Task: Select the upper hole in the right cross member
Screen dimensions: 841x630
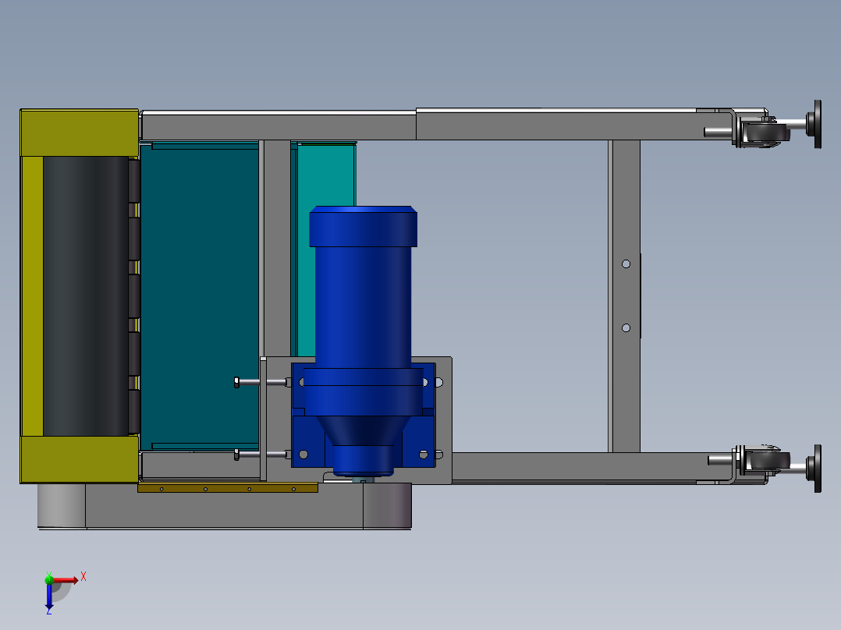Action: (x=626, y=264)
